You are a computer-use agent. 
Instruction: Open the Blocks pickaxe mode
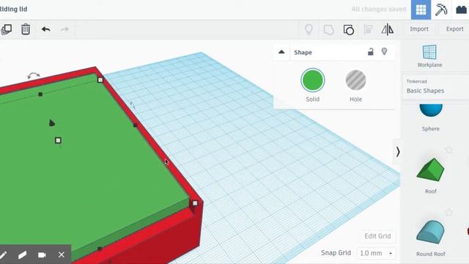point(441,10)
